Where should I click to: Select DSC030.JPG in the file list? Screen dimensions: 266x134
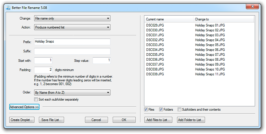155,30
